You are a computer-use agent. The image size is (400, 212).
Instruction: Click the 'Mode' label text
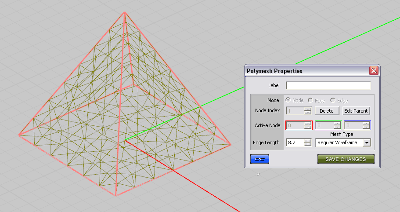tap(273, 100)
